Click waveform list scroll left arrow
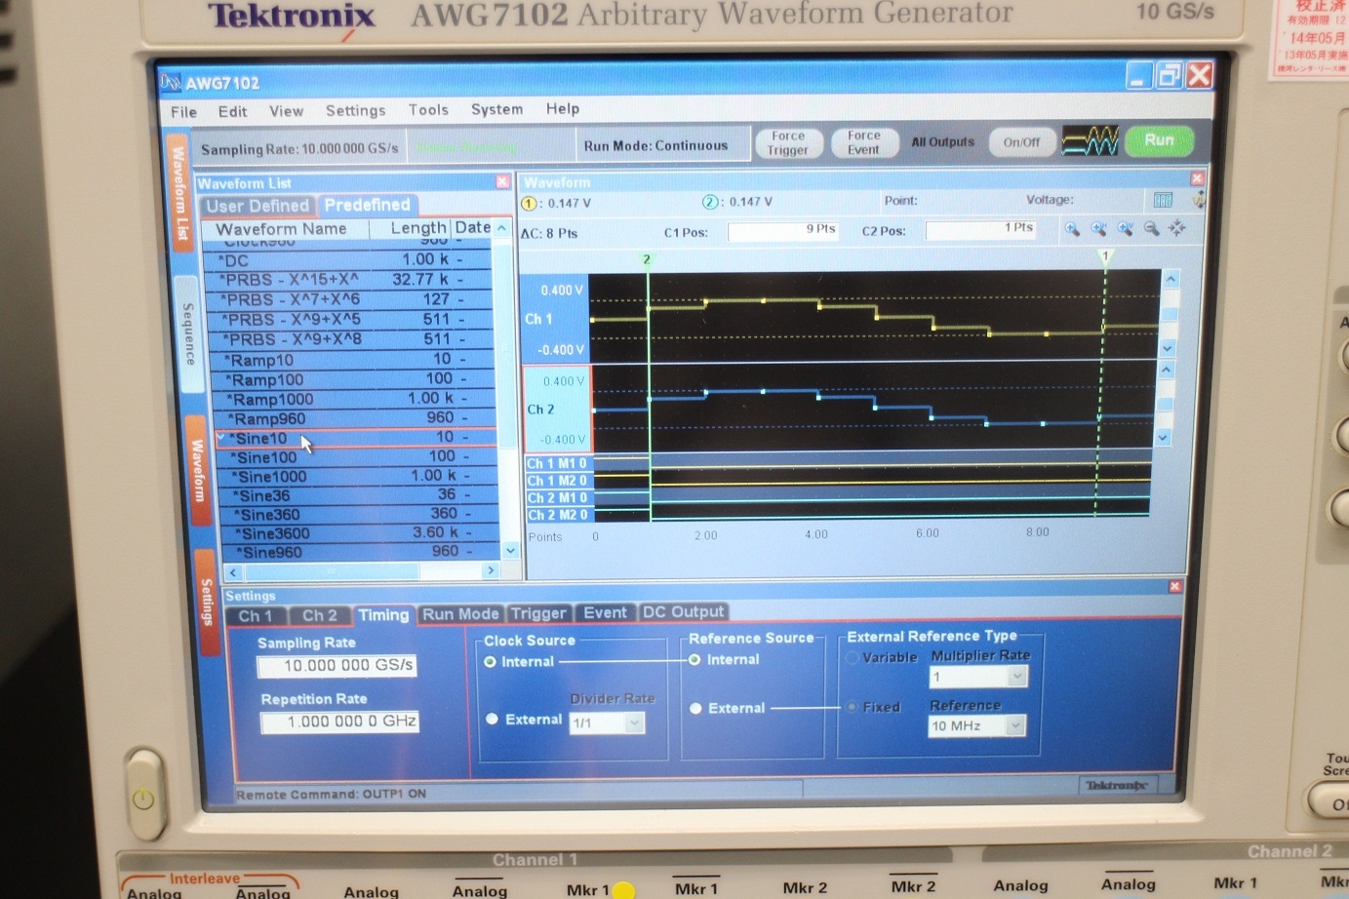 point(232,571)
